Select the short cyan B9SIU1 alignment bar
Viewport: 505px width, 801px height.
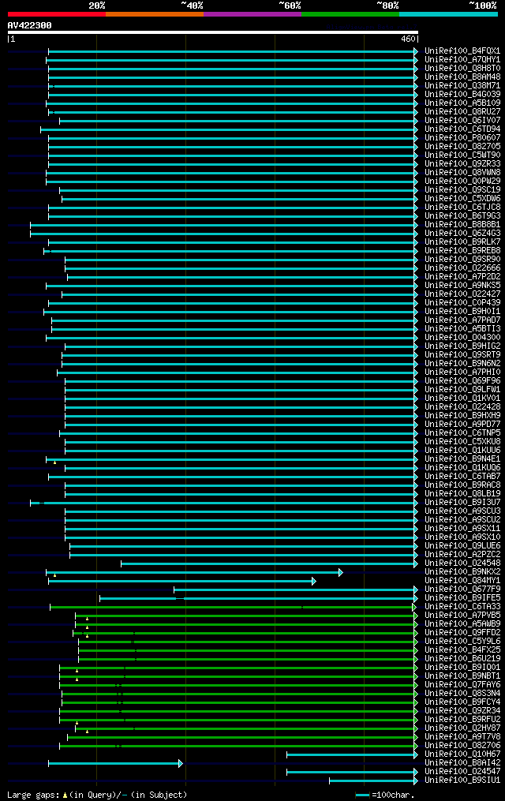click(373, 781)
